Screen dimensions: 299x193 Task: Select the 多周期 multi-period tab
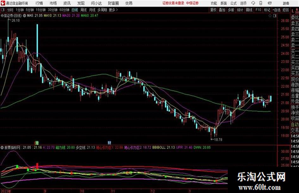[x=102, y=10]
